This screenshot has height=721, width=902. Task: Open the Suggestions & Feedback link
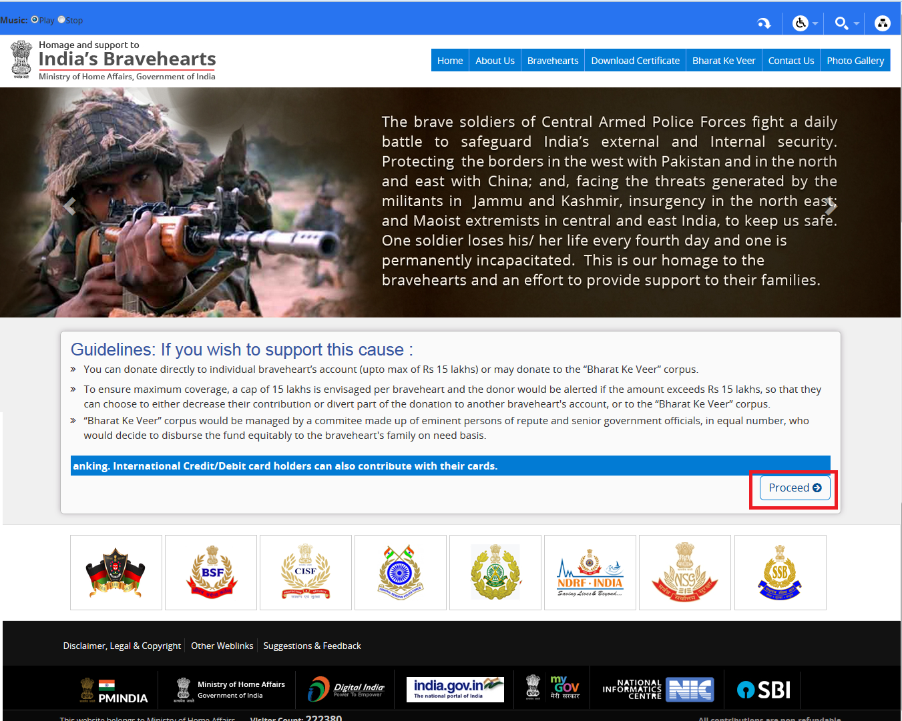[312, 646]
